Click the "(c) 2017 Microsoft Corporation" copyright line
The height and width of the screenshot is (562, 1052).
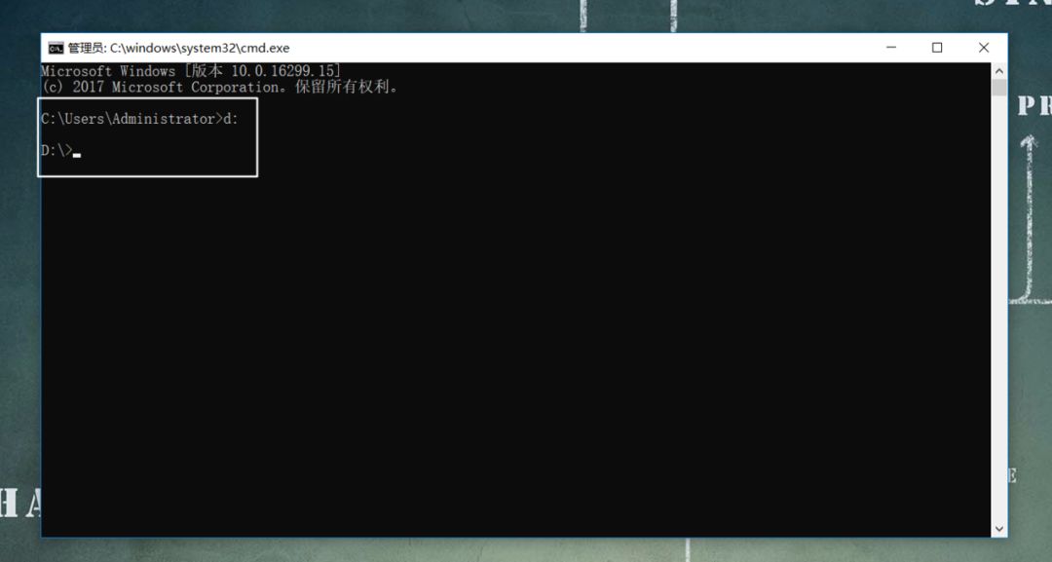pos(219,88)
